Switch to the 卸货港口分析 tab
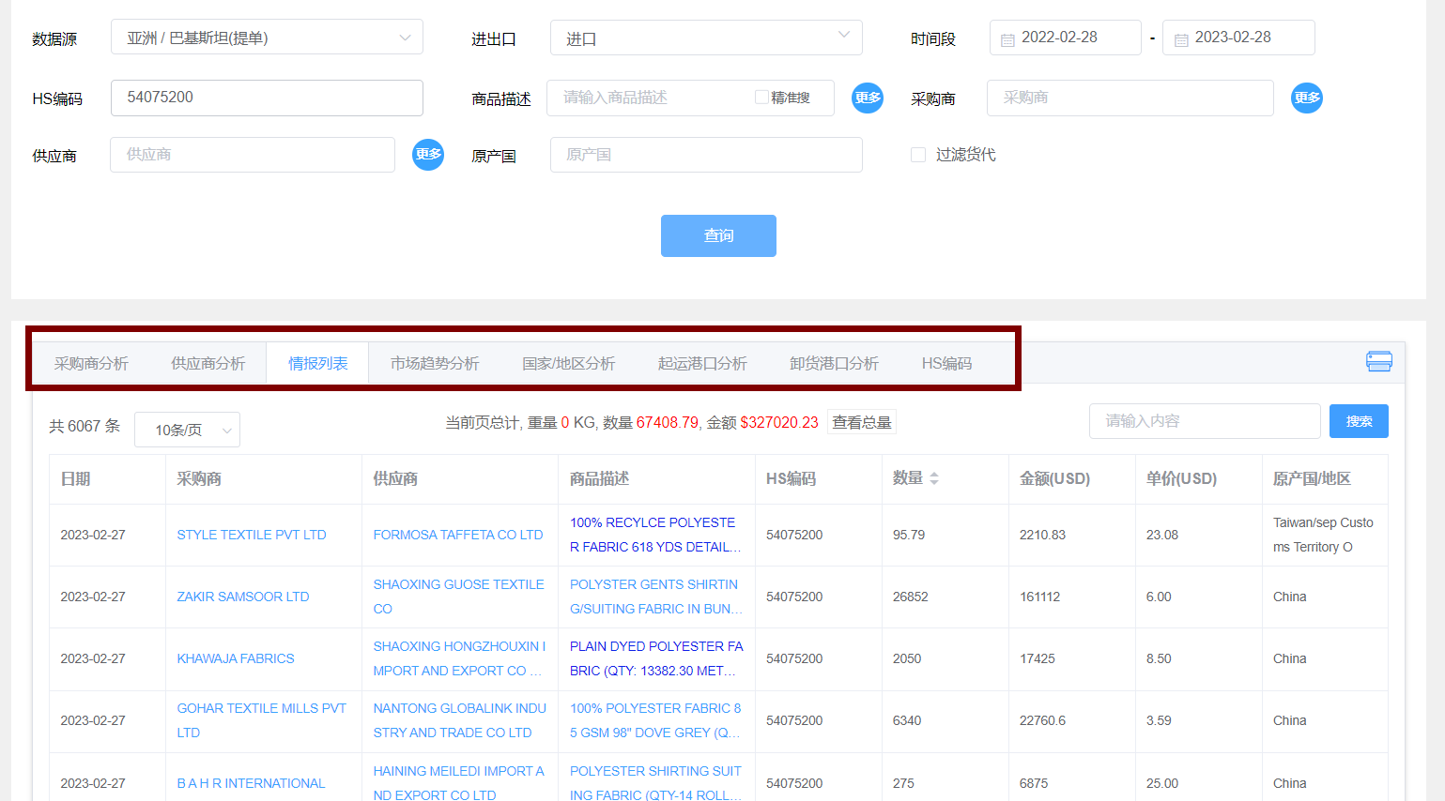This screenshot has width=1445, height=801. point(834,364)
